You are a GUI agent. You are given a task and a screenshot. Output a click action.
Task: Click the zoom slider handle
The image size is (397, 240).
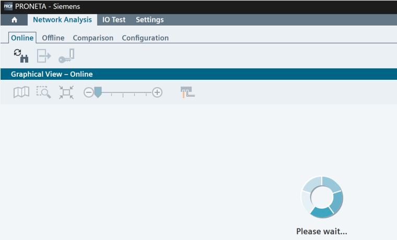pos(98,93)
